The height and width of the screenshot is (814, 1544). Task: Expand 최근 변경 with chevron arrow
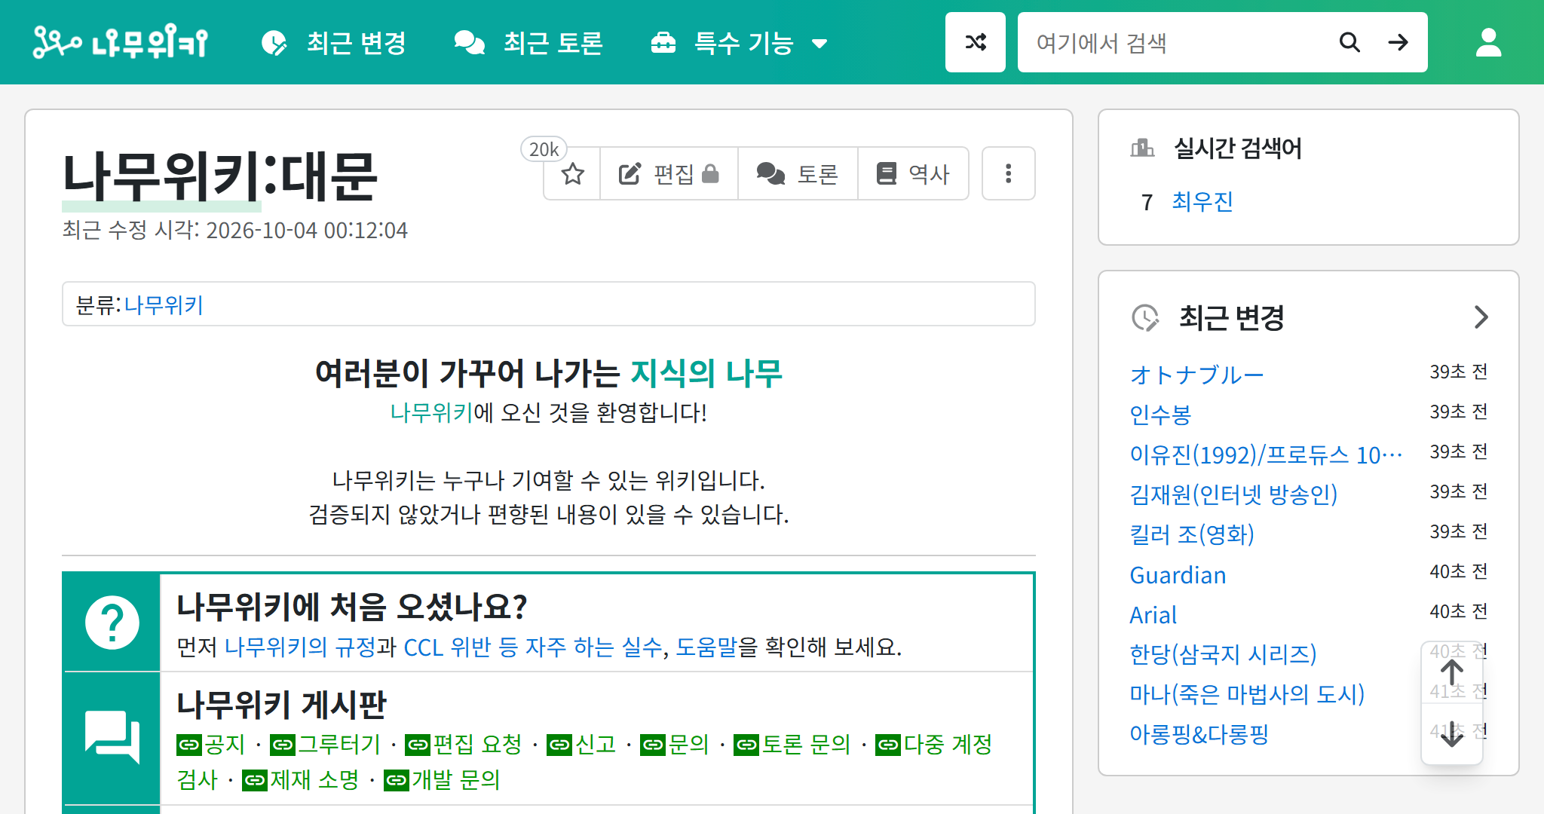1481,317
